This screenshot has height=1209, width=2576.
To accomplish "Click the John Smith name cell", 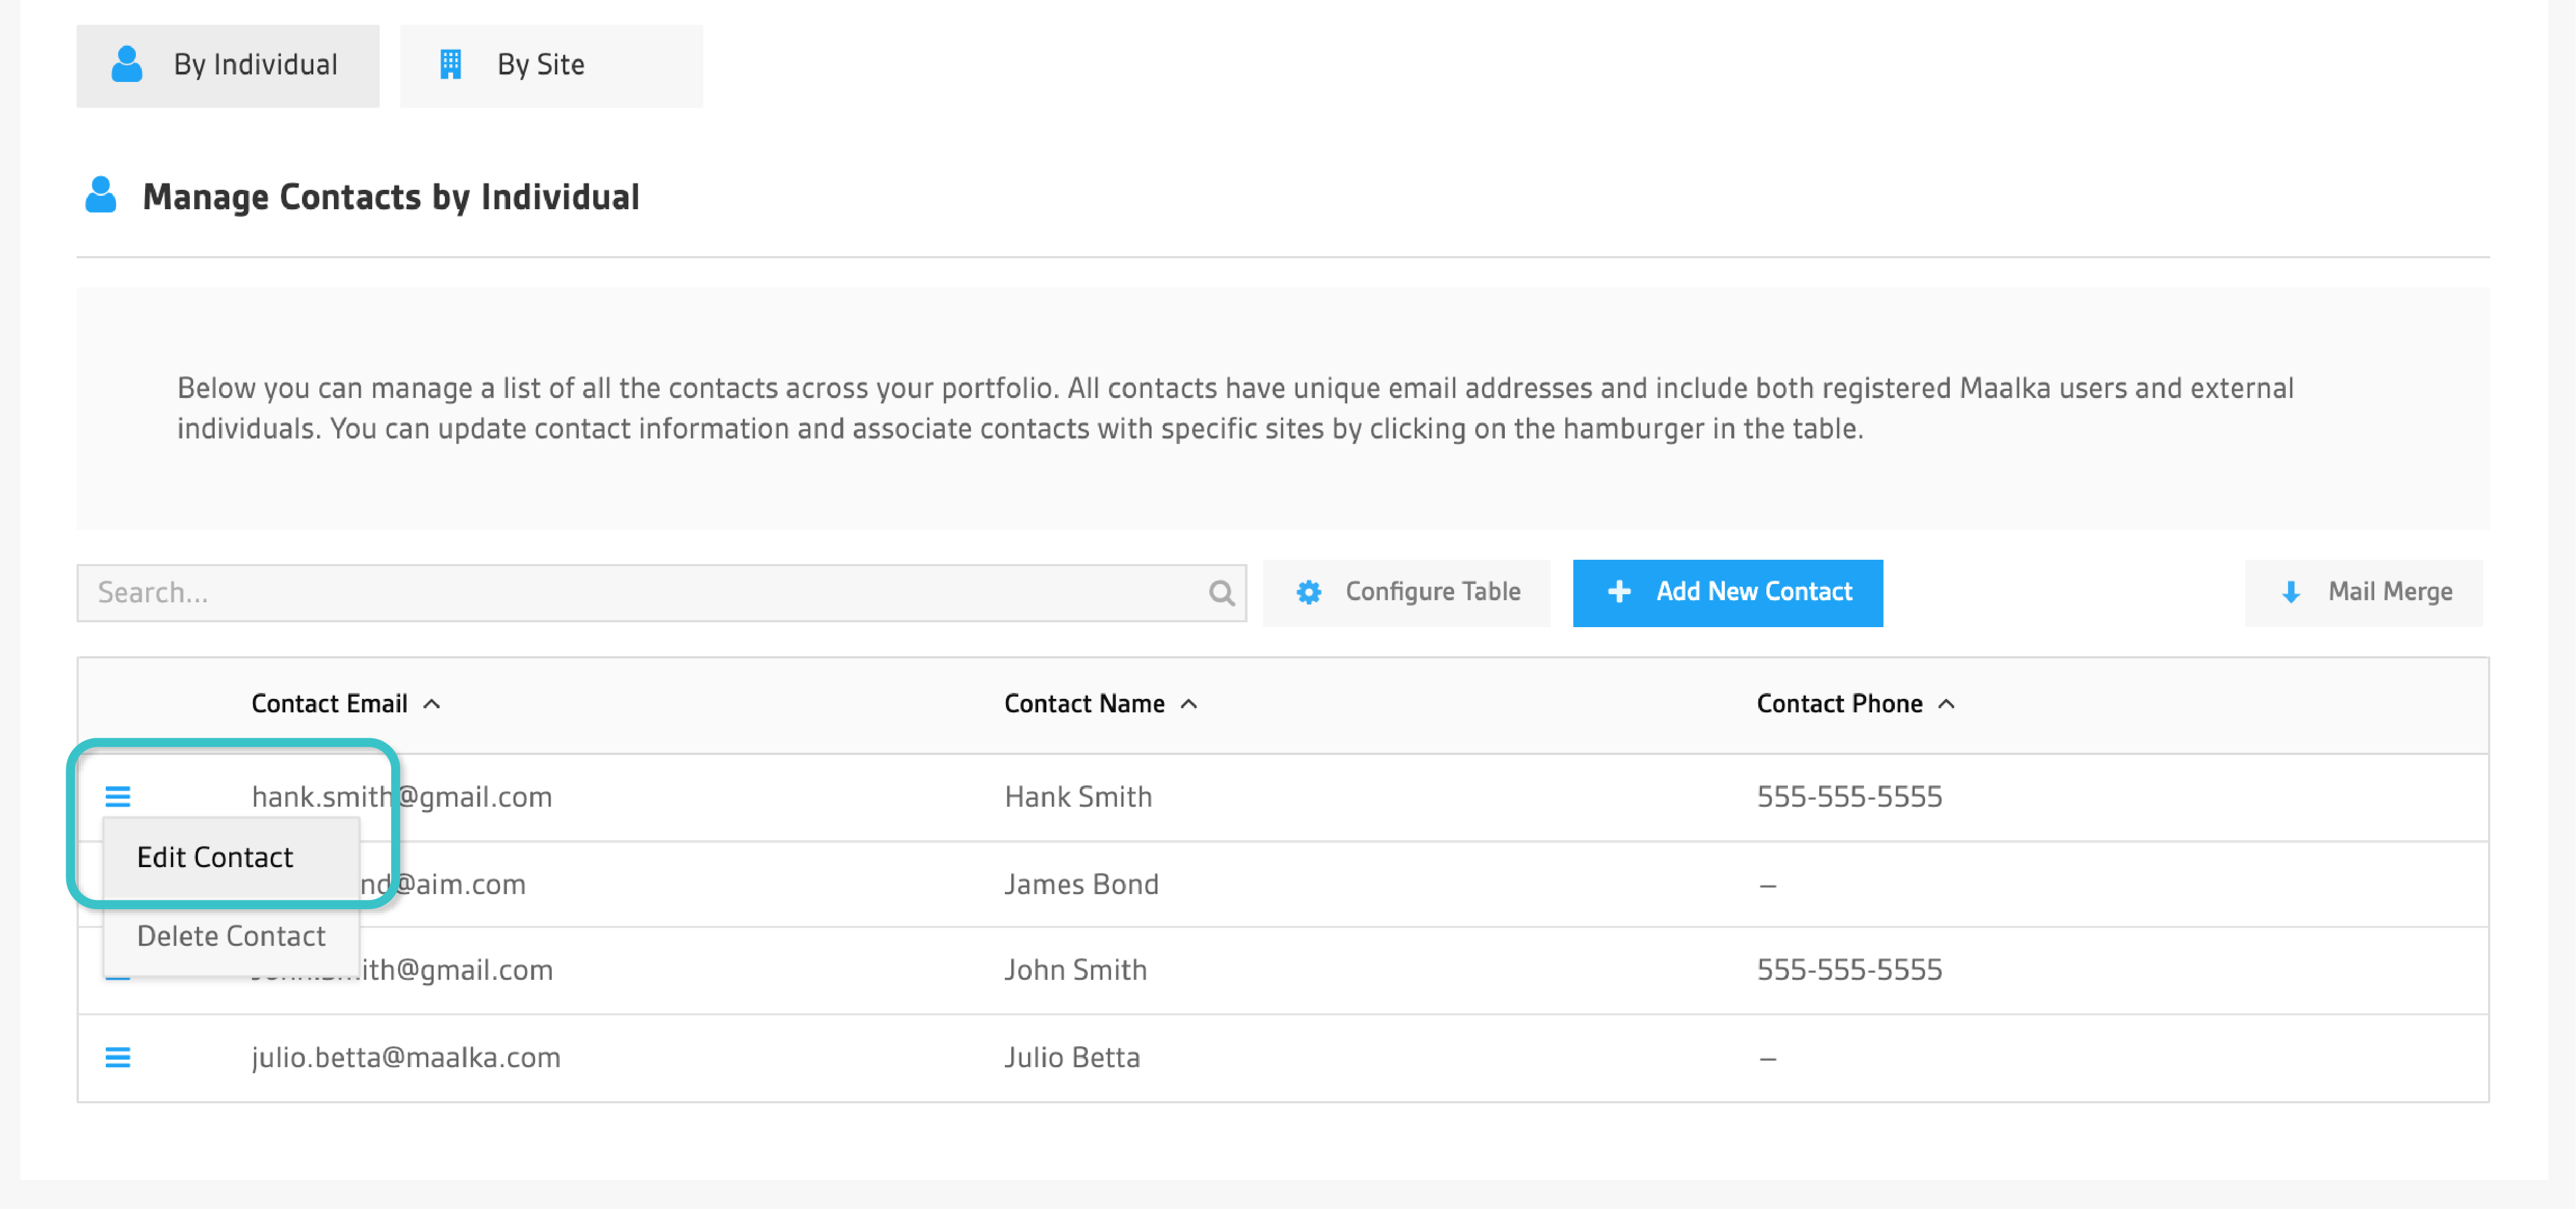I will click(1075, 970).
